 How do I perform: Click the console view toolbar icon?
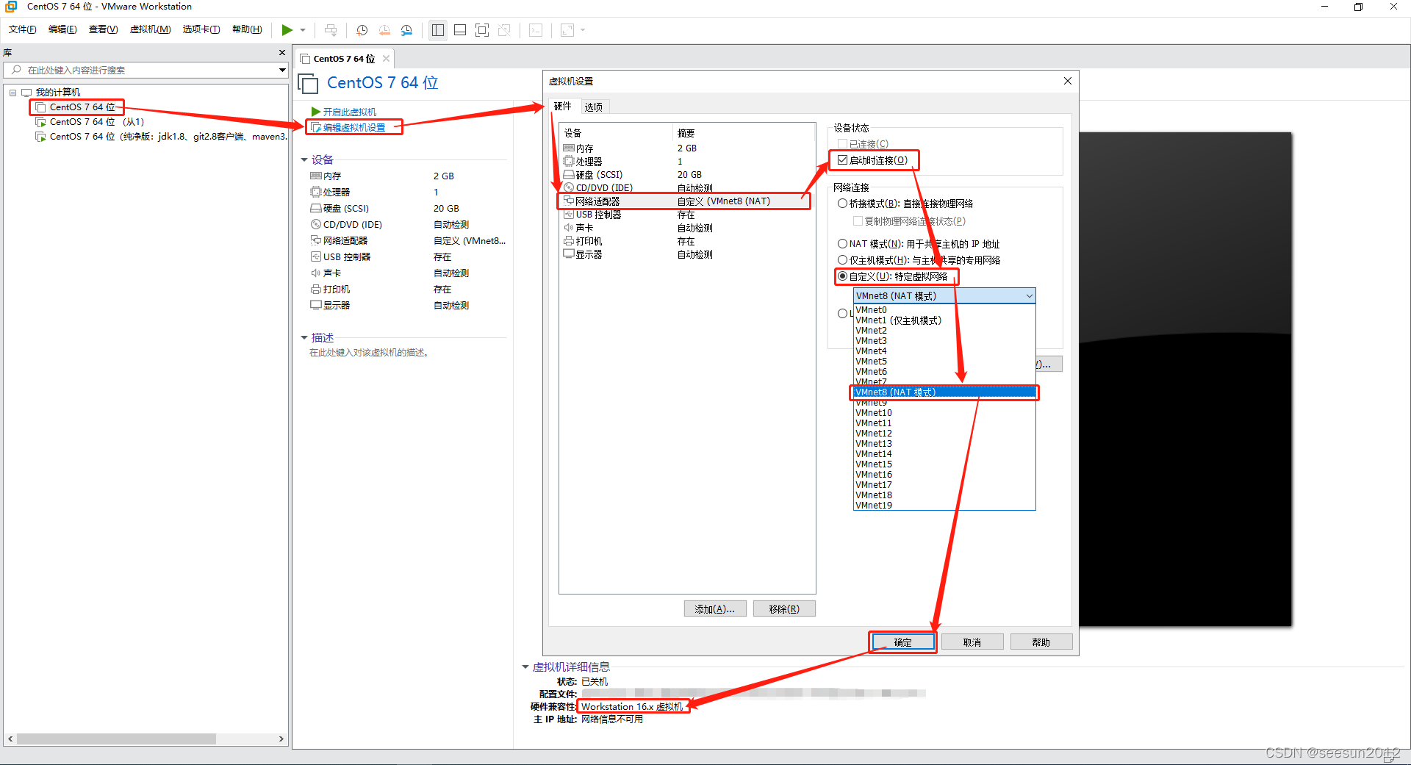[x=536, y=30]
